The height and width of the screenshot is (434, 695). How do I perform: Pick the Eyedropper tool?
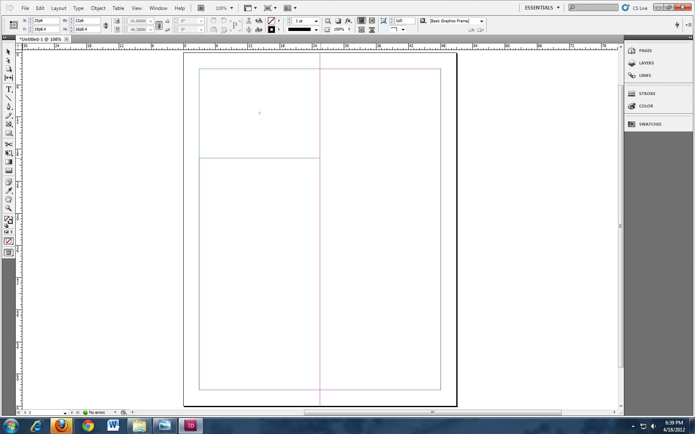[8, 191]
